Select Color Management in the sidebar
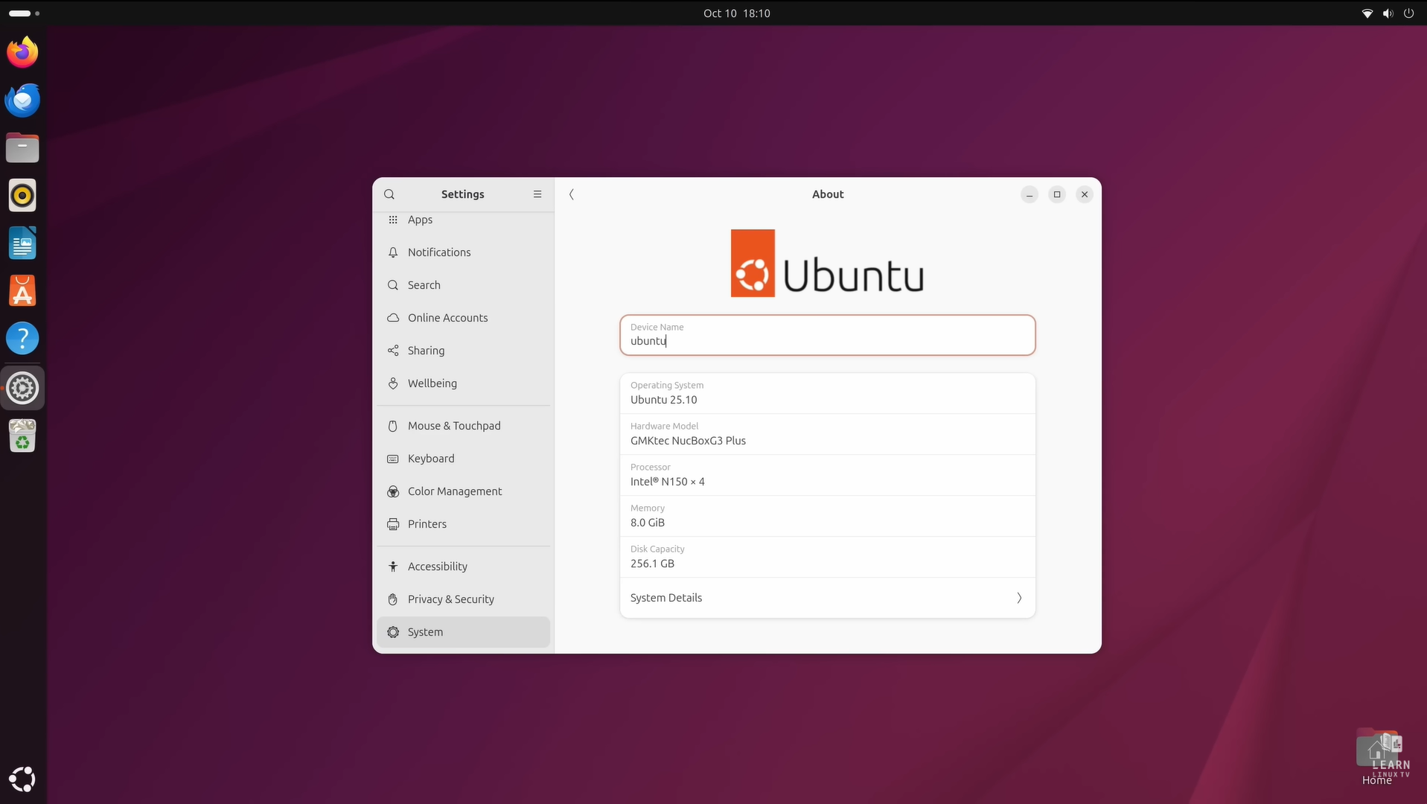This screenshot has width=1427, height=804. (x=463, y=491)
